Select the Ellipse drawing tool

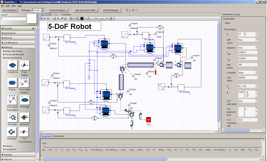click(x=58, y=18)
